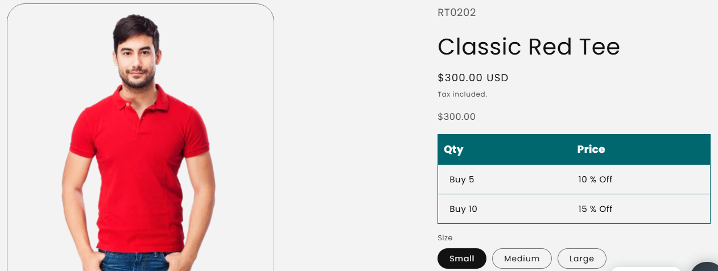
Task: Select the Small size option
Action: (461, 259)
